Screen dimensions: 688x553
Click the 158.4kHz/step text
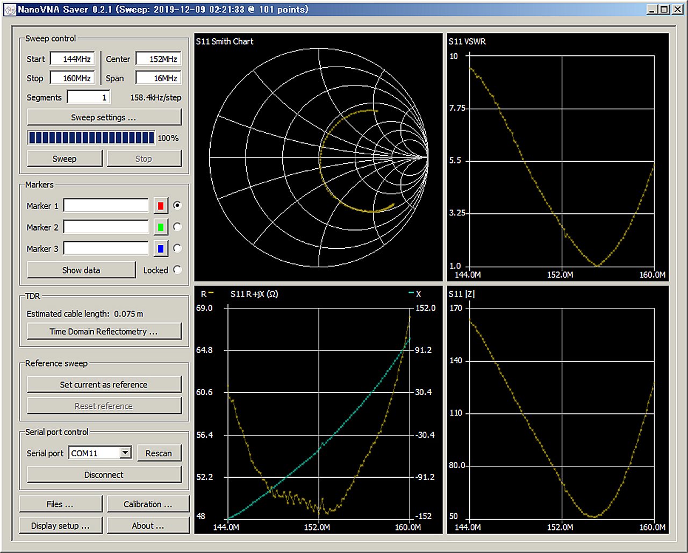[x=156, y=97]
